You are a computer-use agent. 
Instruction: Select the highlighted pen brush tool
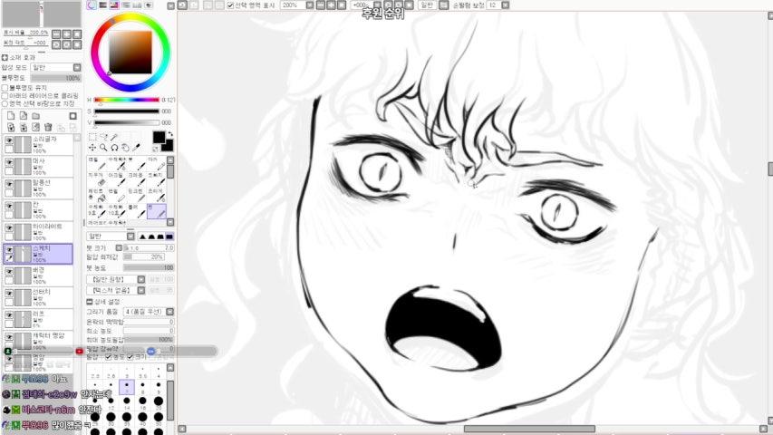coord(157,211)
